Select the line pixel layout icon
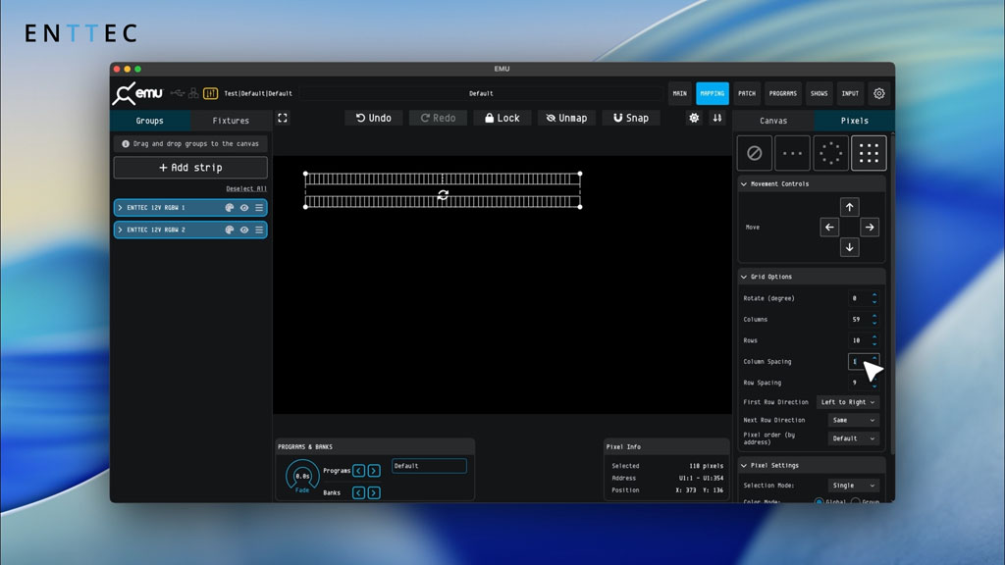 pos(792,153)
